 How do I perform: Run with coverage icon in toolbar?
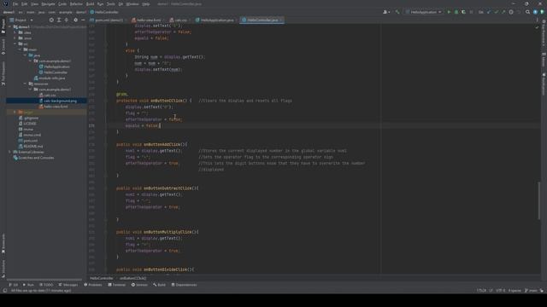(463, 12)
